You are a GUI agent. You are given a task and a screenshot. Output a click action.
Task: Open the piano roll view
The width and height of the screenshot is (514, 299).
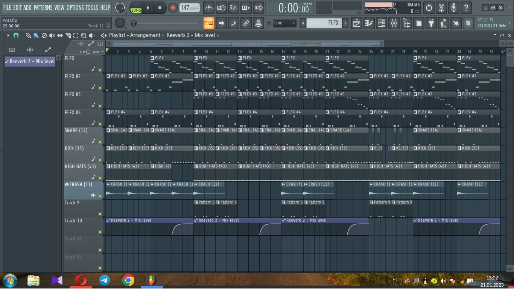[369, 23]
